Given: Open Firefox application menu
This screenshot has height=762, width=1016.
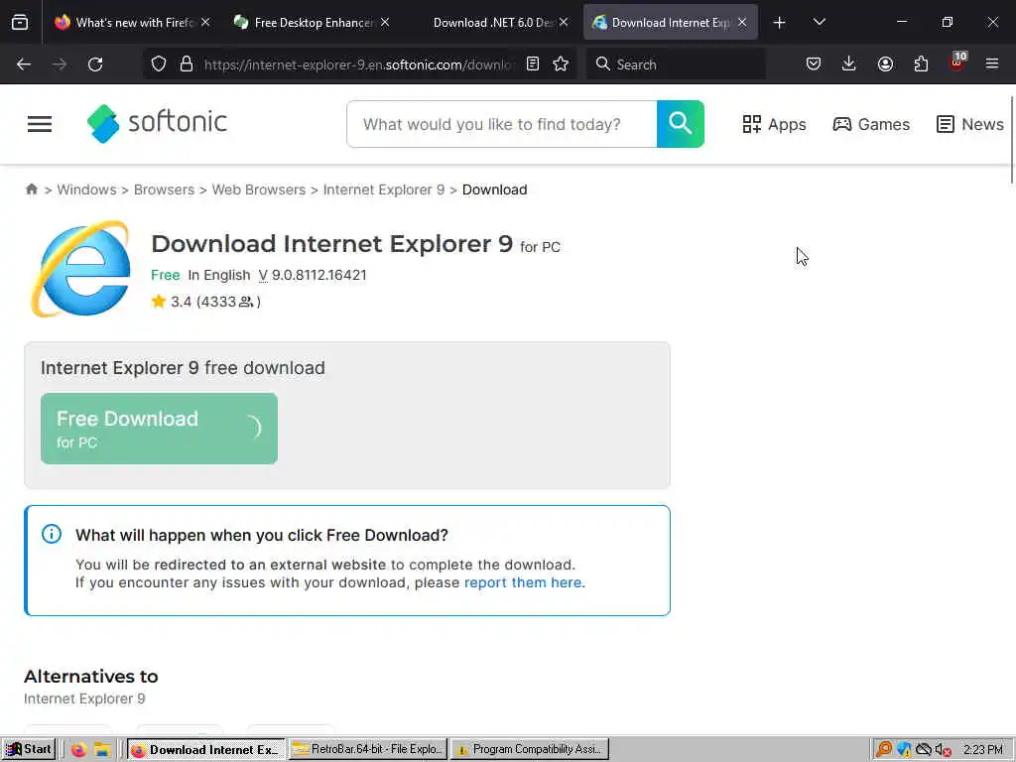Looking at the screenshot, I should 992,64.
